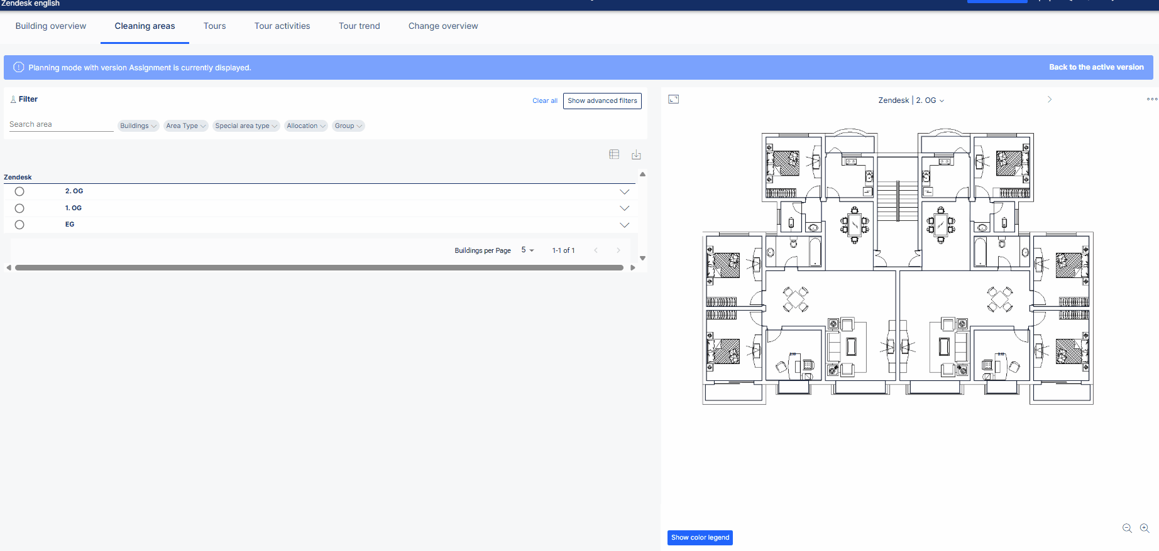Image resolution: width=1159 pixels, height=551 pixels.
Task: Open the Zendesk 2. OG floor selector
Action: point(911,100)
